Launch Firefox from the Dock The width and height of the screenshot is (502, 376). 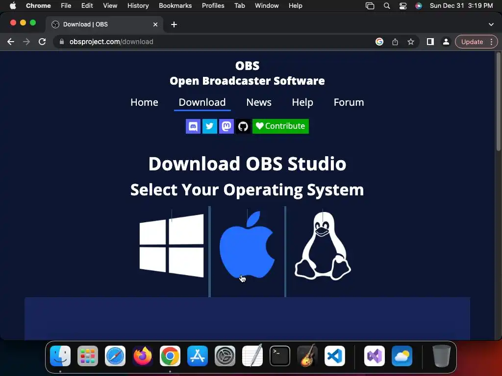[143, 356]
